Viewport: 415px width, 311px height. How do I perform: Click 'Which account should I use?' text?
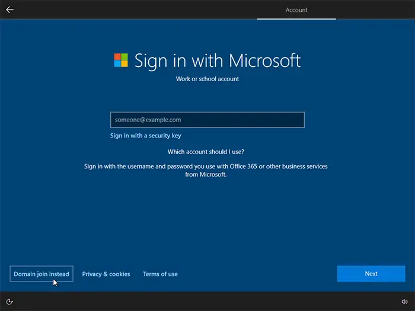[206, 152]
